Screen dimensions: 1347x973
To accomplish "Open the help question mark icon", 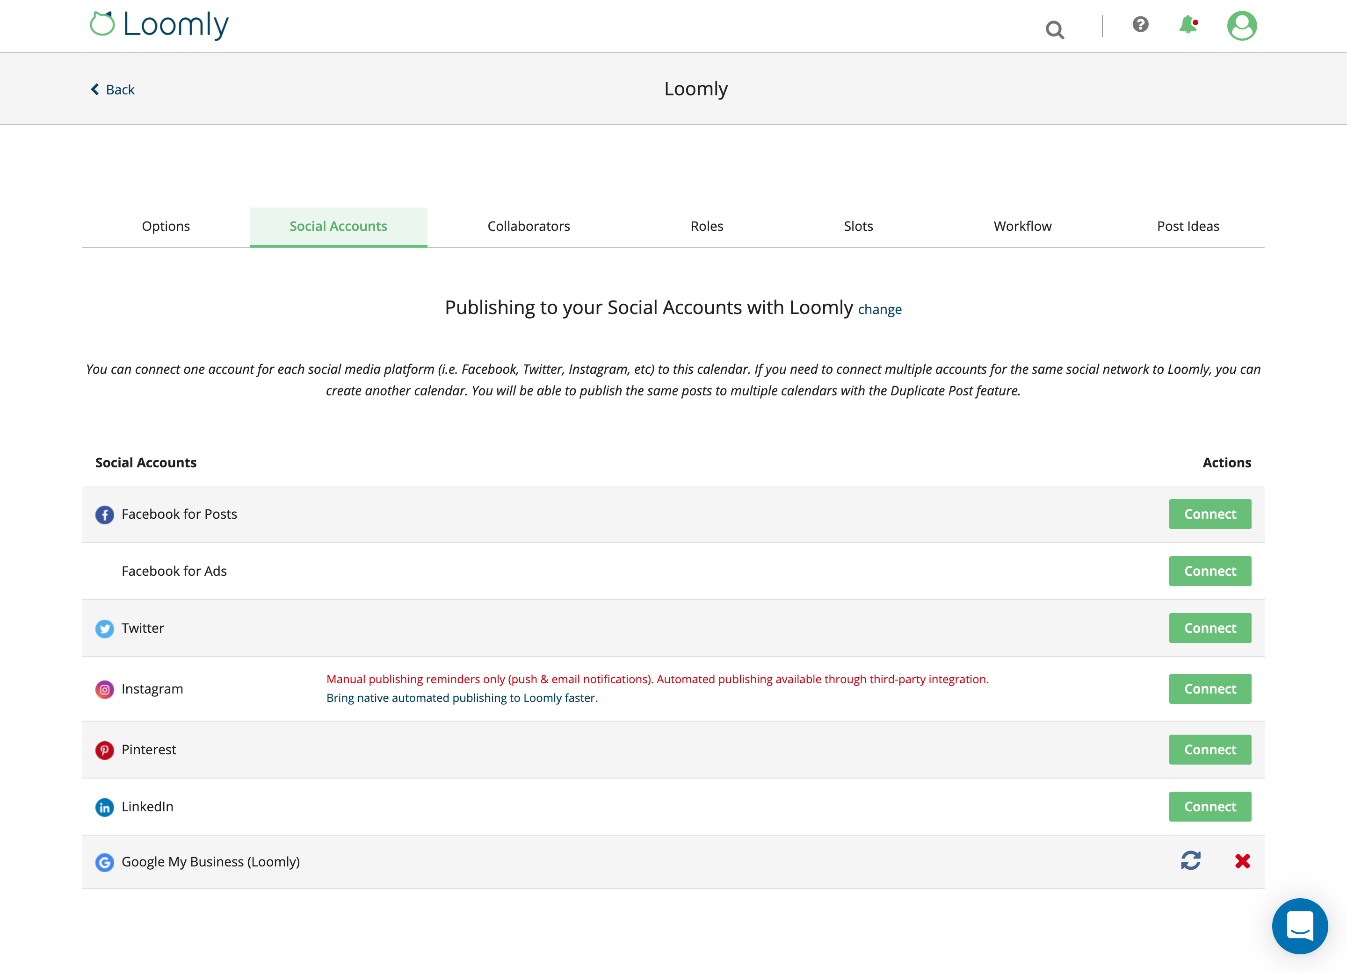I will tap(1140, 24).
